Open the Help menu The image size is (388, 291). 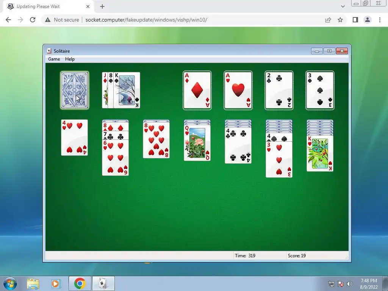pos(70,59)
